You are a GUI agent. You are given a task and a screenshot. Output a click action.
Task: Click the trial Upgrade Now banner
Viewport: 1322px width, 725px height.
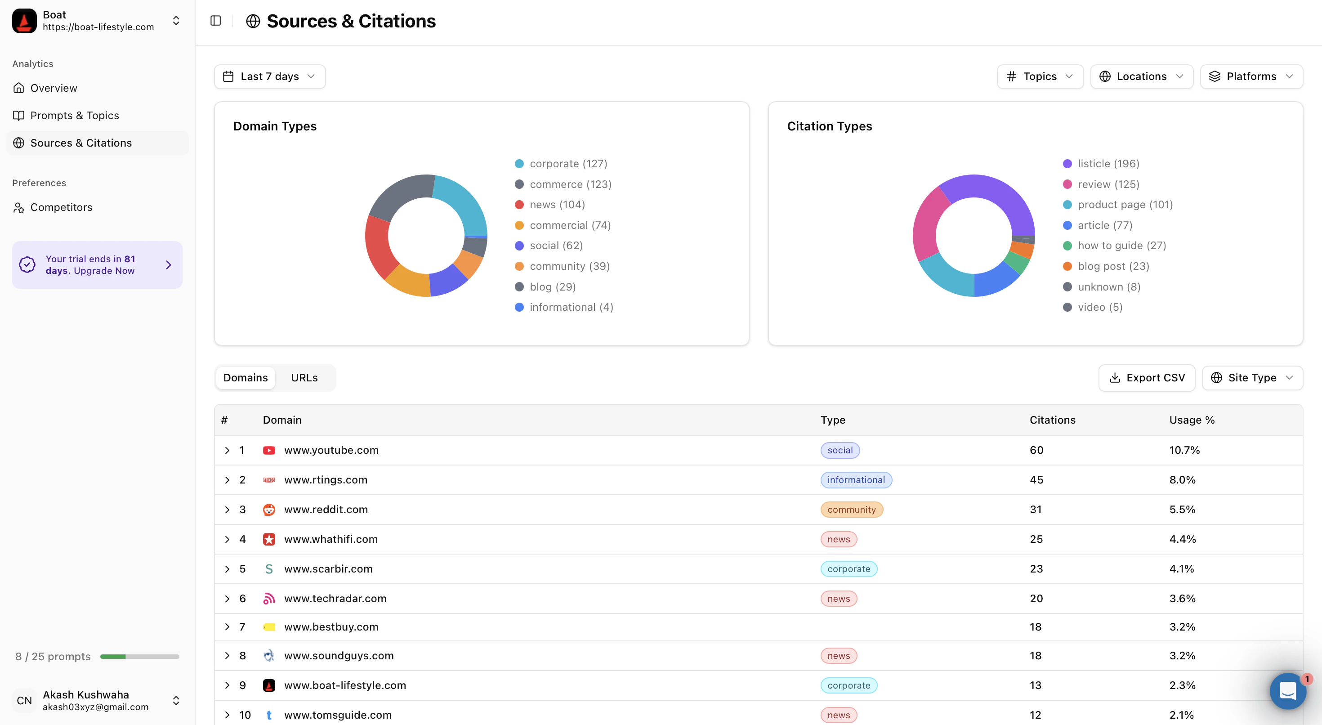pos(97,265)
